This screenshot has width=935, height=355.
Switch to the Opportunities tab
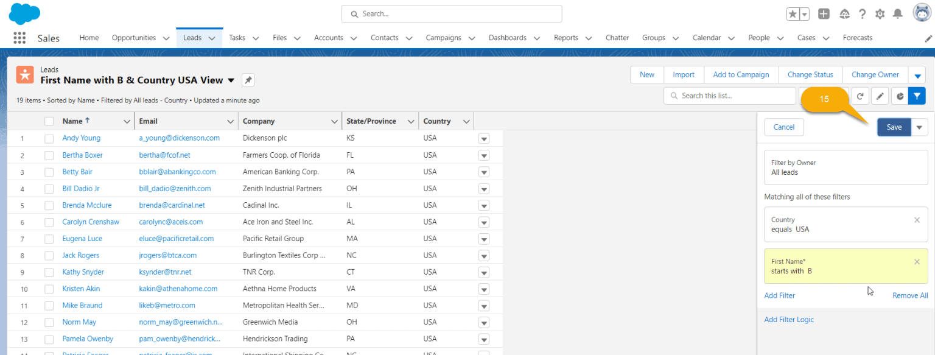pyautogui.click(x=134, y=37)
